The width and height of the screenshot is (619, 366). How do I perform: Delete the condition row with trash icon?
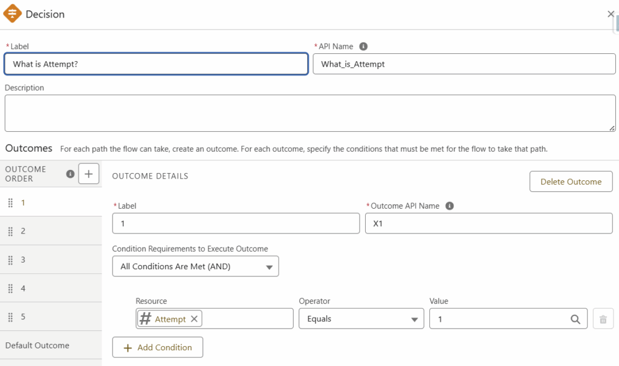click(x=603, y=319)
